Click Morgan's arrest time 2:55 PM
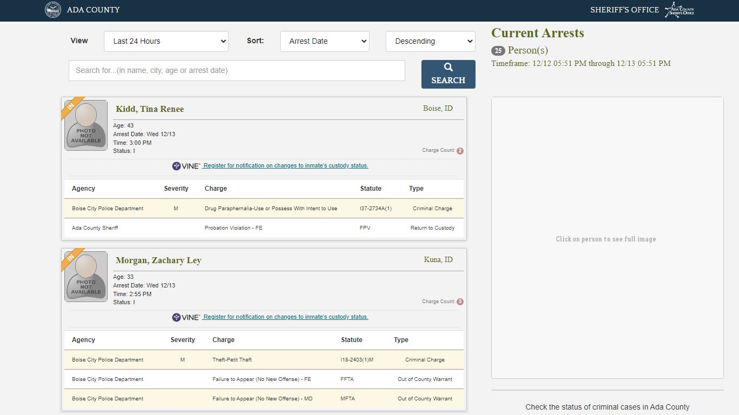The height and width of the screenshot is (415, 739). (133, 294)
